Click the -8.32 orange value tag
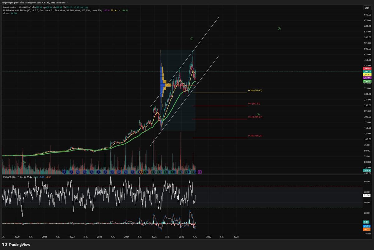374x250 pixels. [x=367, y=229]
